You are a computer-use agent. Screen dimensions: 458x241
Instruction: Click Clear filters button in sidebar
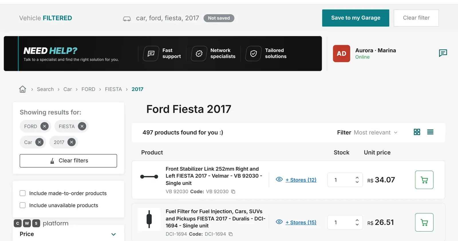point(68,161)
